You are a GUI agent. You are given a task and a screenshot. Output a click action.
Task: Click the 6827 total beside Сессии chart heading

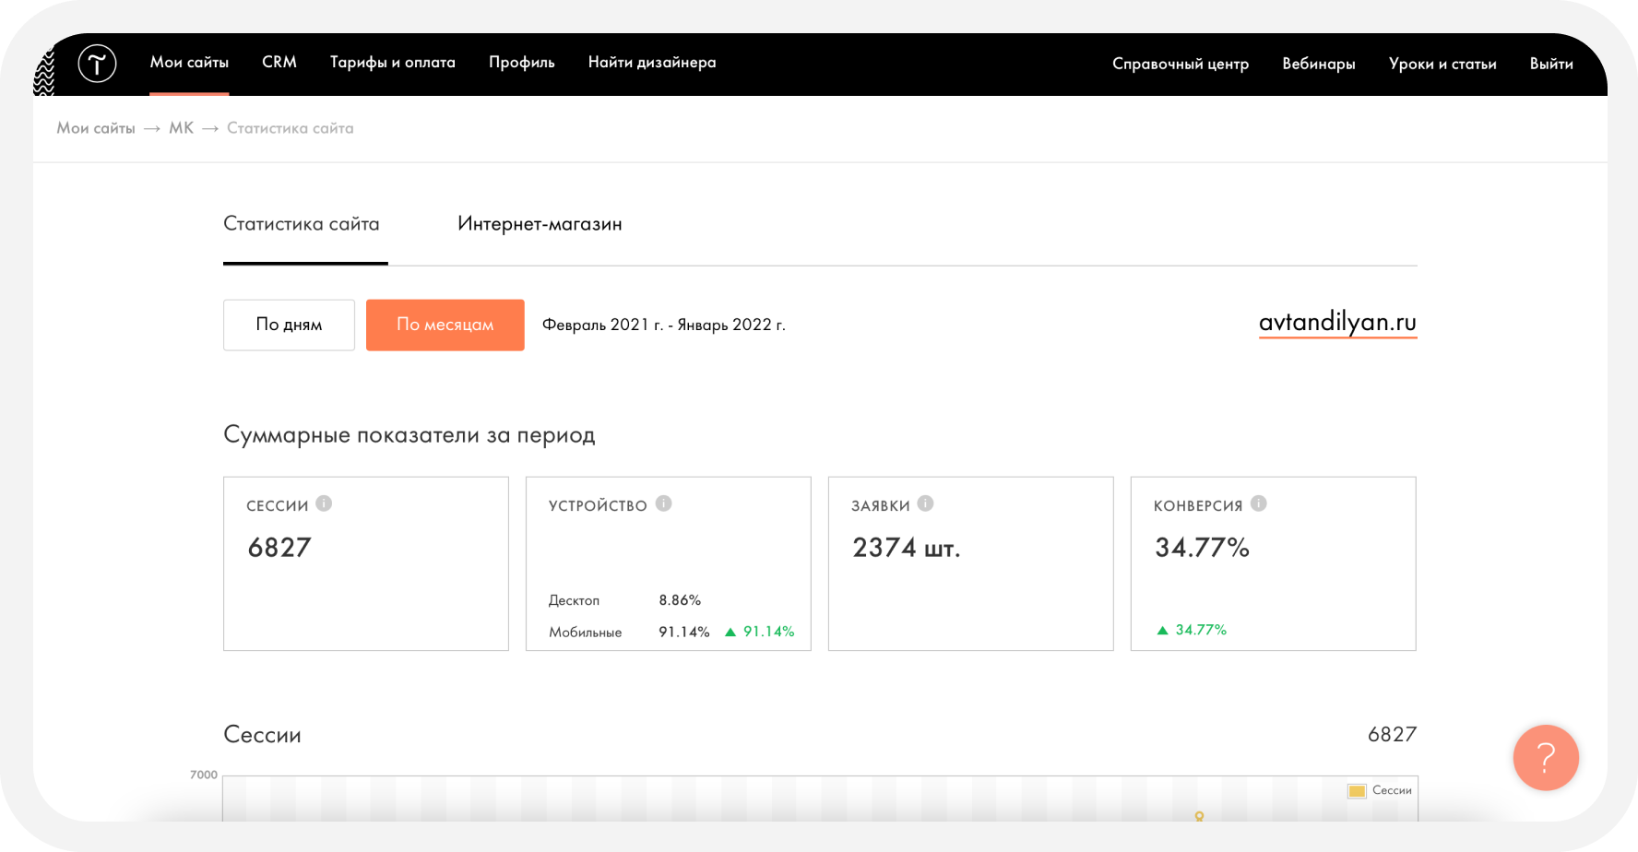pos(1392,735)
